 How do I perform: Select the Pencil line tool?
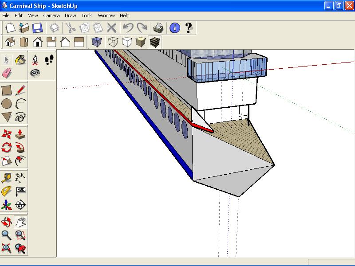point(20,90)
